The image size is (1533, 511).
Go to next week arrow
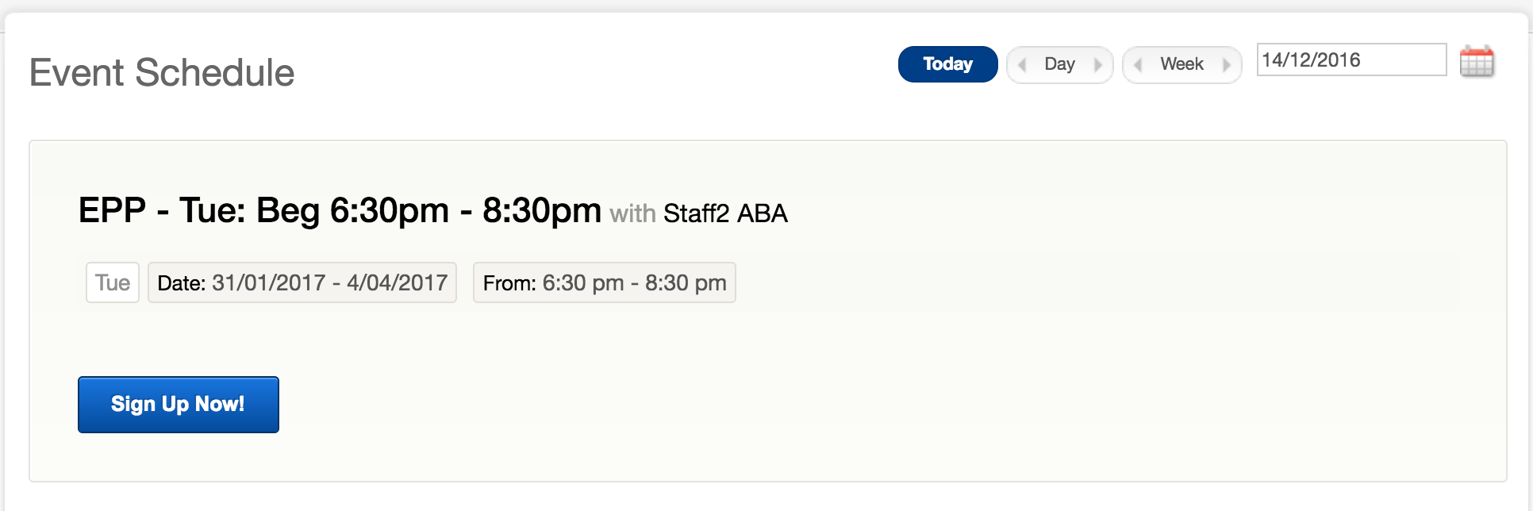click(x=1226, y=65)
